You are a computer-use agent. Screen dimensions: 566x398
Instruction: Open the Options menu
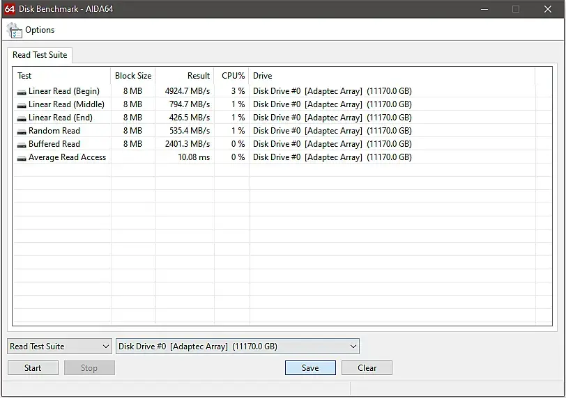pyautogui.click(x=40, y=30)
